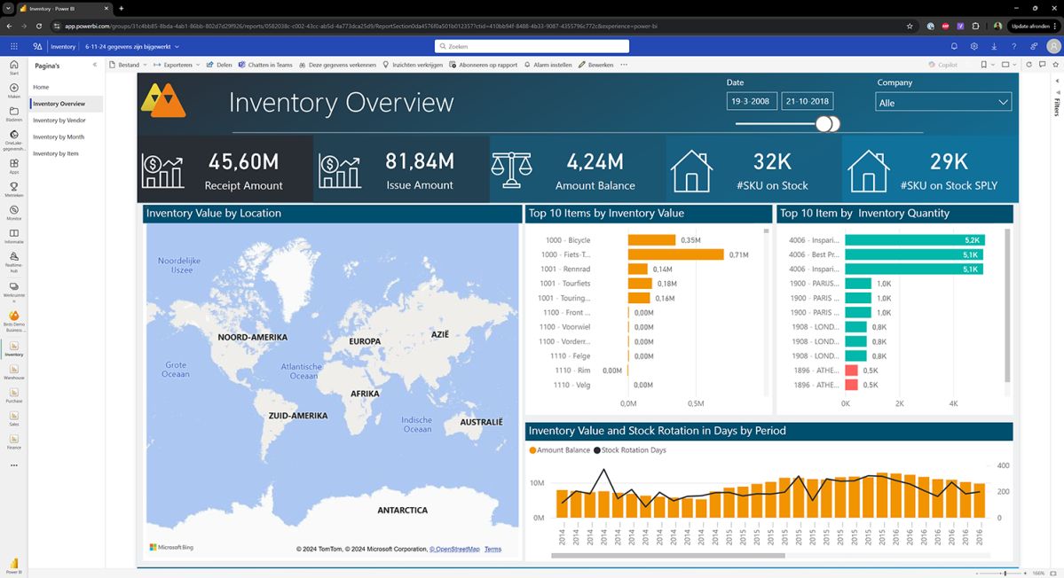Go to Inventory by Vendor page
Viewport: 1064px width, 578px height.
[59, 121]
